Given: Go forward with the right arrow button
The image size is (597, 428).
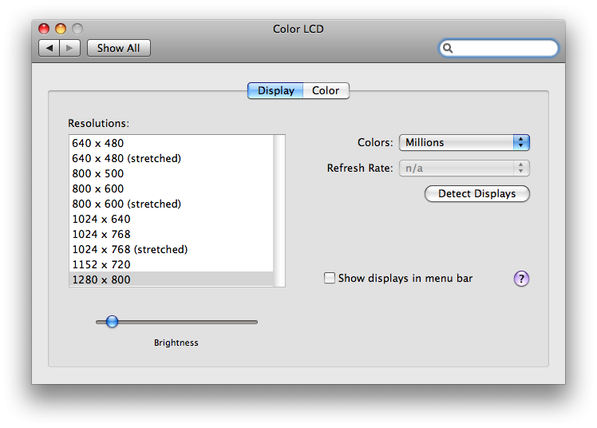Looking at the screenshot, I should click(x=69, y=48).
